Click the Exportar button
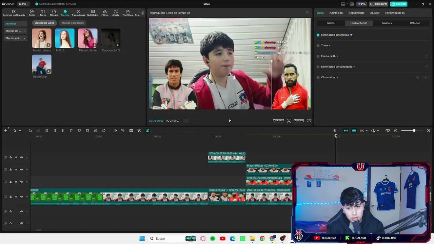Image resolution: width=434 pixels, height=244 pixels. point(399,4)
